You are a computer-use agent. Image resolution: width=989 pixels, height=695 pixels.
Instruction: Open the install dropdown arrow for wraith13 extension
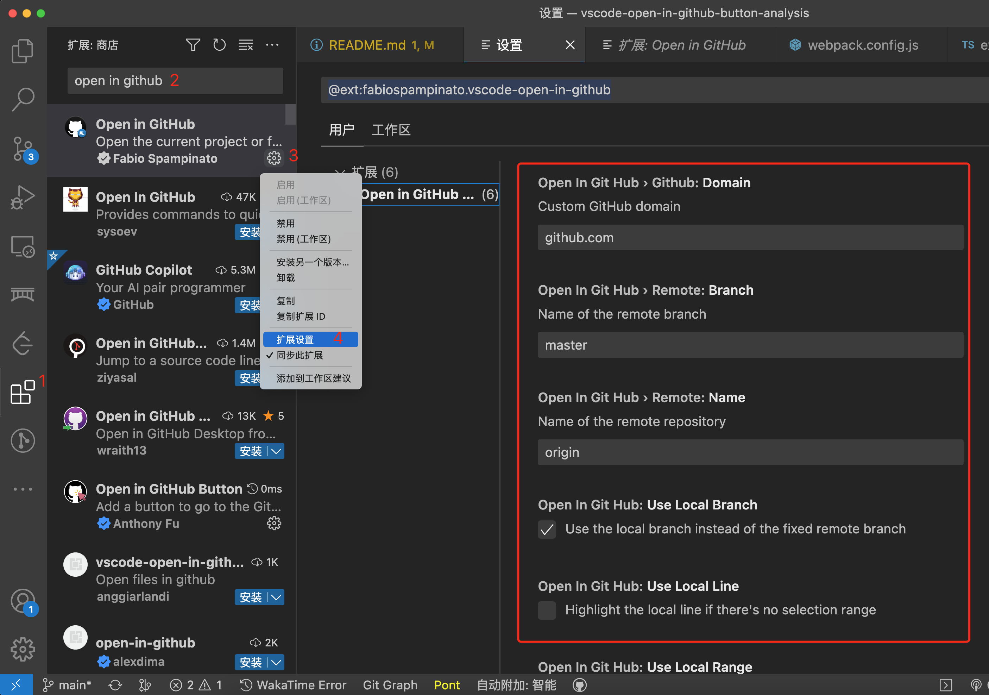click(276, 451)
